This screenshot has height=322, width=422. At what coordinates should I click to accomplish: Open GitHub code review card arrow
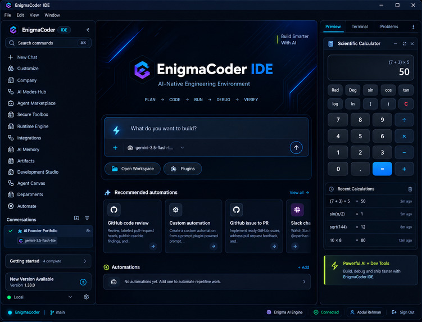[153, 246]
